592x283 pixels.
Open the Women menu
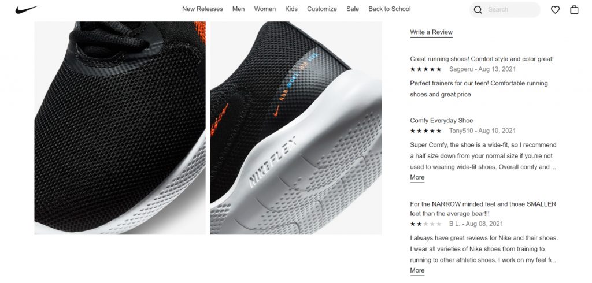(265, 9)
